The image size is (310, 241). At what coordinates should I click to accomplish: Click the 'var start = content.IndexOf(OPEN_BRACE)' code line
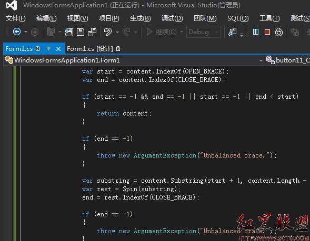point(155,71)
